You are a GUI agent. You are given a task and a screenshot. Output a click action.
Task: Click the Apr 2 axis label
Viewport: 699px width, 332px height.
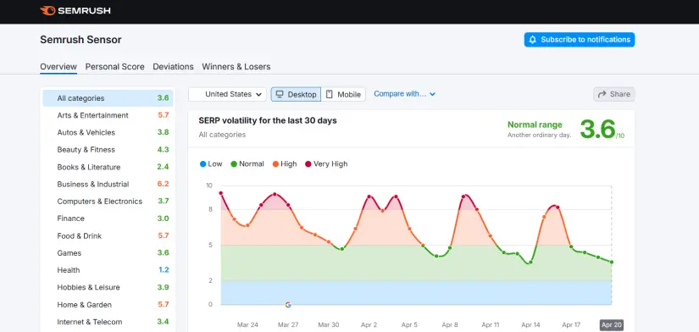point(369,325)
